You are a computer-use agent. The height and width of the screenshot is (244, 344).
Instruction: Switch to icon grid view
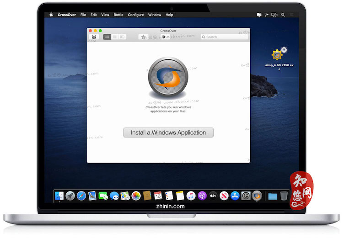point(107,37)
